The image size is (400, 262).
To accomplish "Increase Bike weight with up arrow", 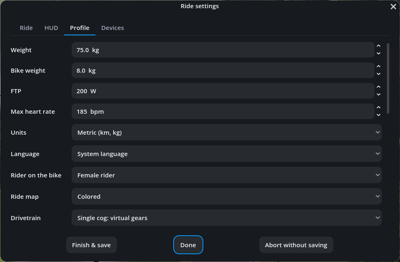I will point(379,66).
